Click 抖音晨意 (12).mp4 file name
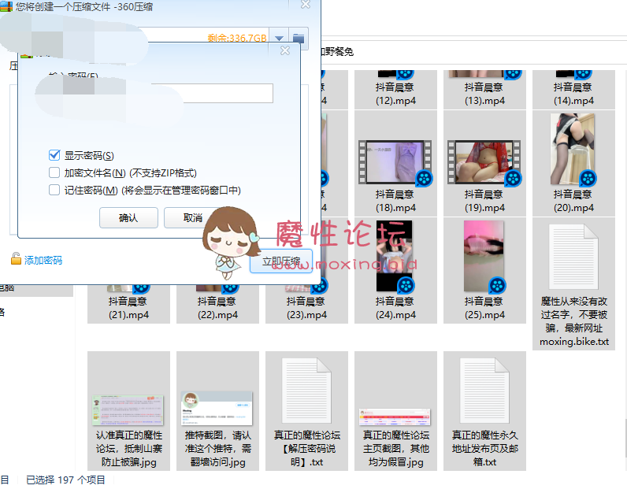Image resolution: width=627 pixels, height=489 pixels. coord(395,94)
